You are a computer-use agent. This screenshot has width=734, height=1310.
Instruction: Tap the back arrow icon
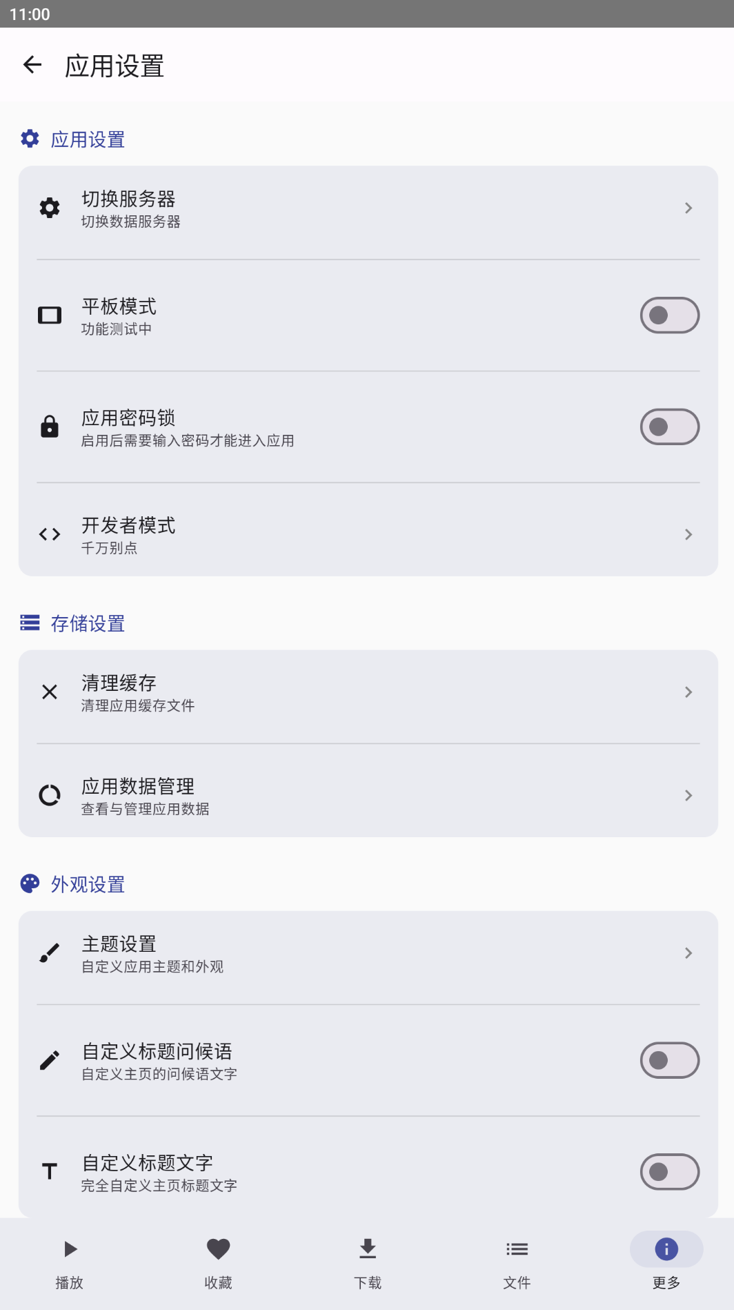coord(32,65)
